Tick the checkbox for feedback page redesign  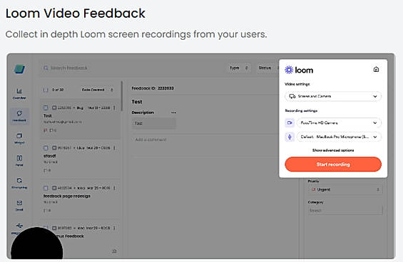point(46,188)
